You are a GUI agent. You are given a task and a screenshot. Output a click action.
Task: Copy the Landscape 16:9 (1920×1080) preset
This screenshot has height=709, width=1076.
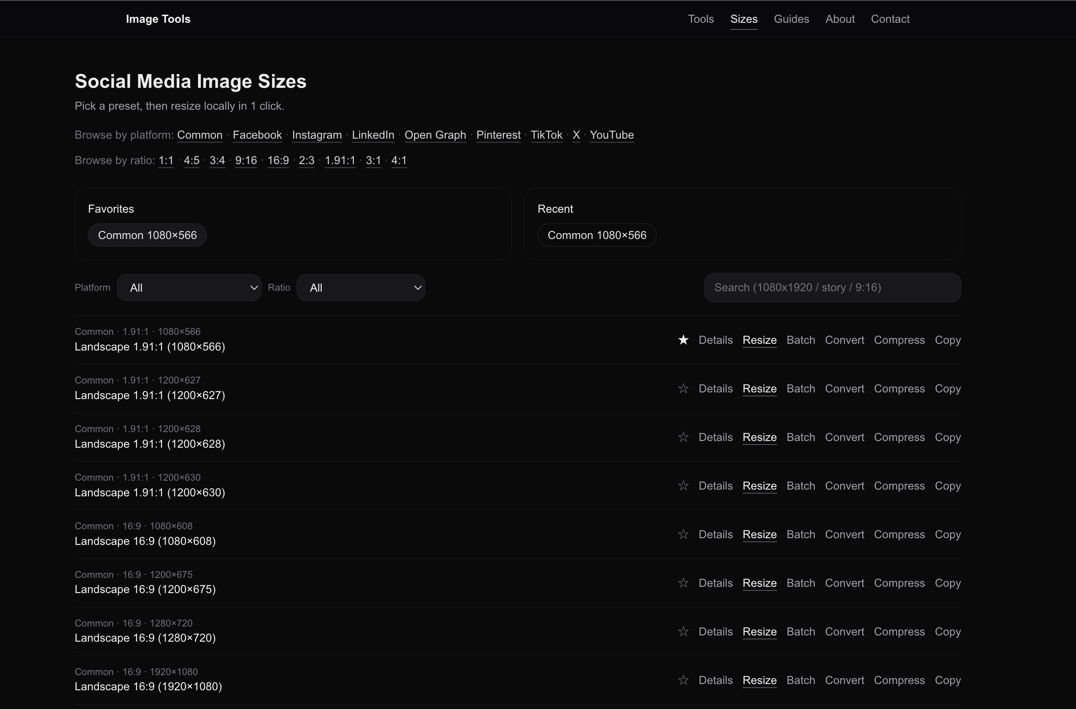tap(948, 680)
